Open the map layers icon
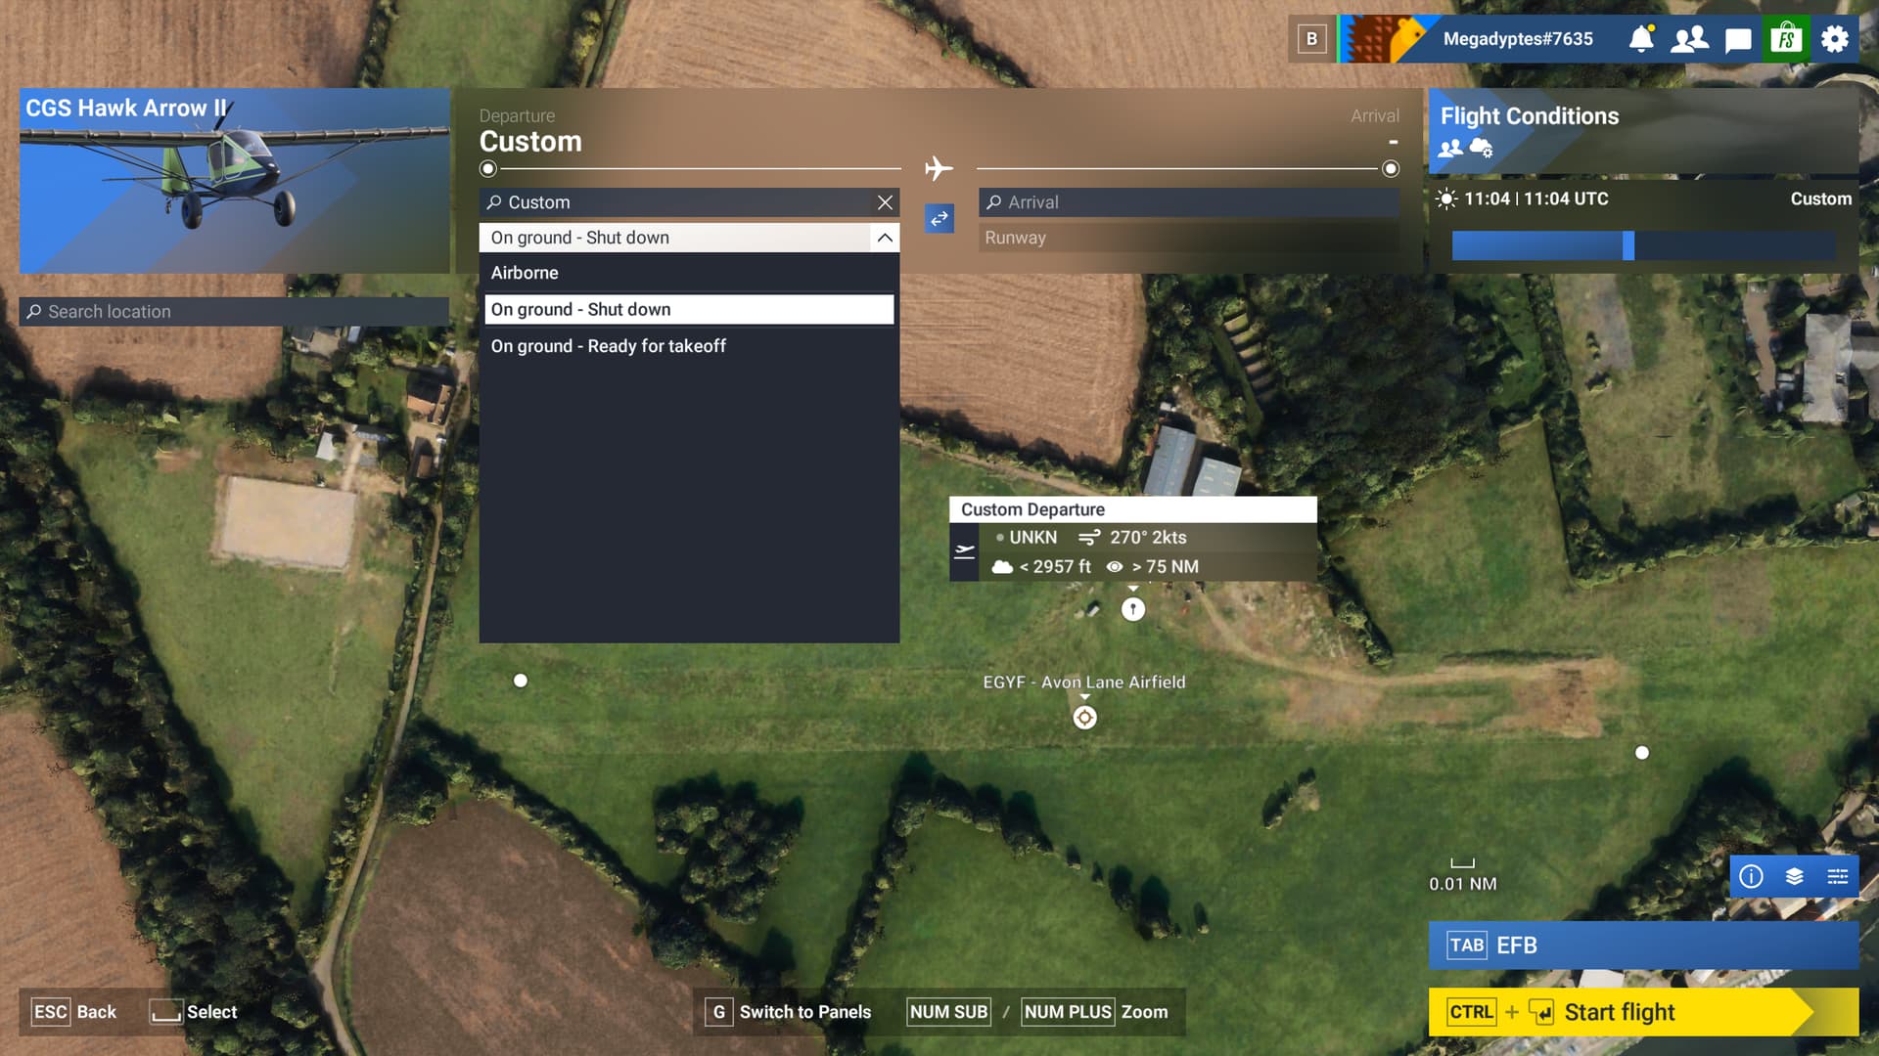The width and height of the screenshot is (1879, 1056). (1794, 876)
